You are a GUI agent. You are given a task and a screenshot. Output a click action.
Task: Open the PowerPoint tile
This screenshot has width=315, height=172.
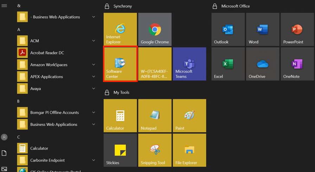pos(297,29)
